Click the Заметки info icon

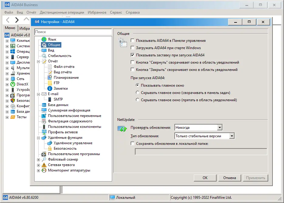tap(50, 88)
